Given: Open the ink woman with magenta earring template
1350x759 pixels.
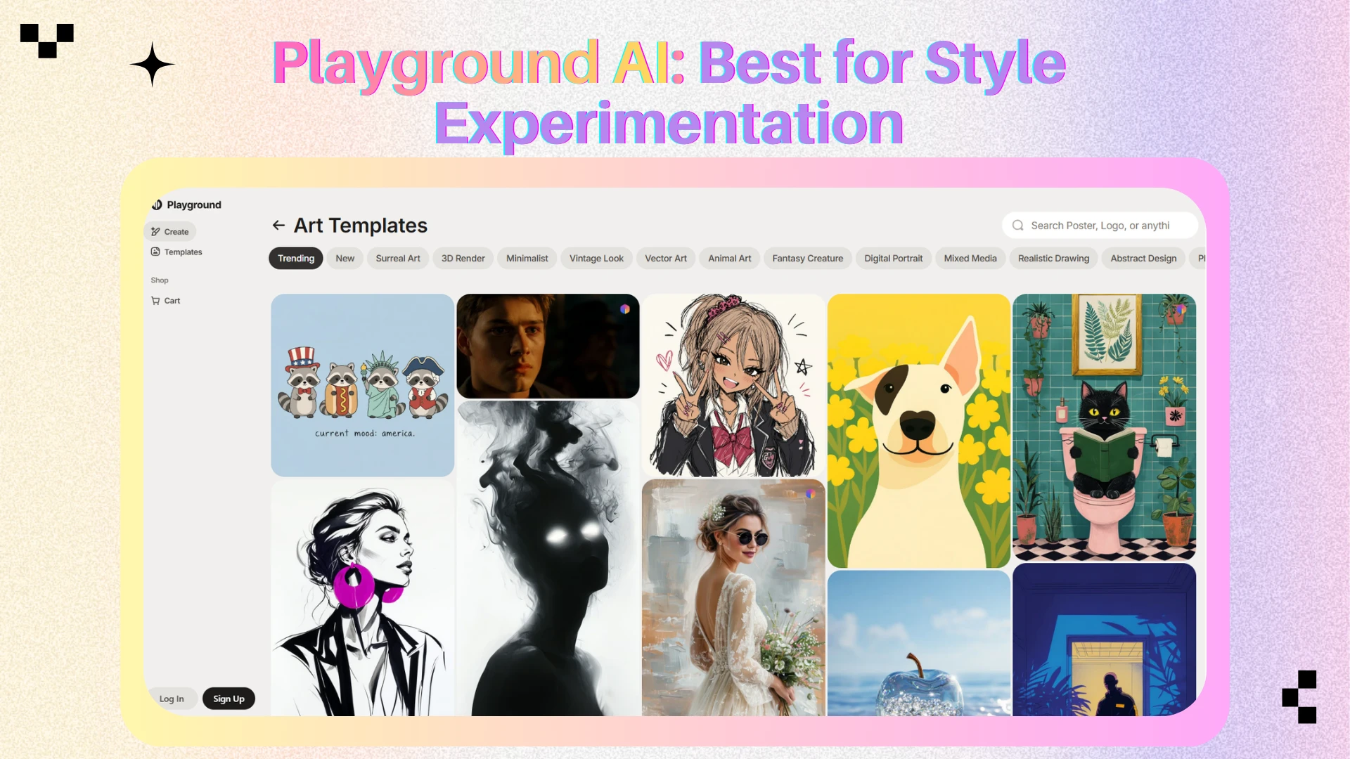Looking at the screenshot, I should coord(362,598).
